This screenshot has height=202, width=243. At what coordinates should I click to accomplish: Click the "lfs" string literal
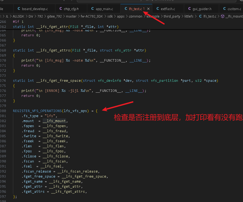(x=50, y=116)
